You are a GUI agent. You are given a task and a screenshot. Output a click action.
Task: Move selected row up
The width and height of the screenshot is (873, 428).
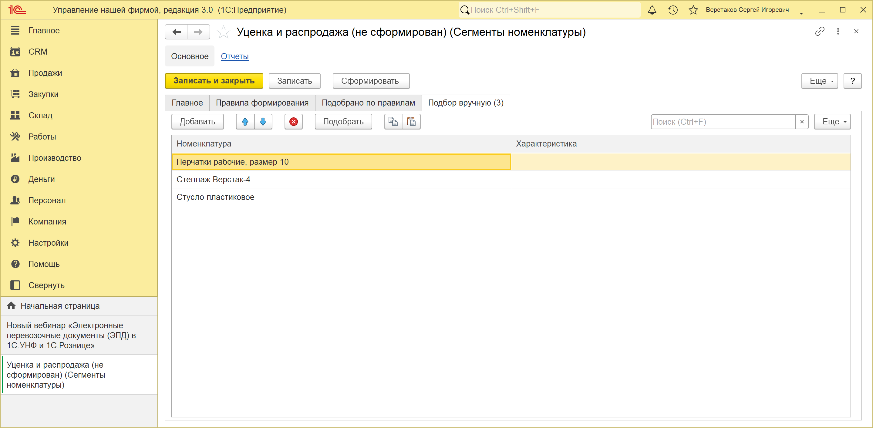(245, 122)
